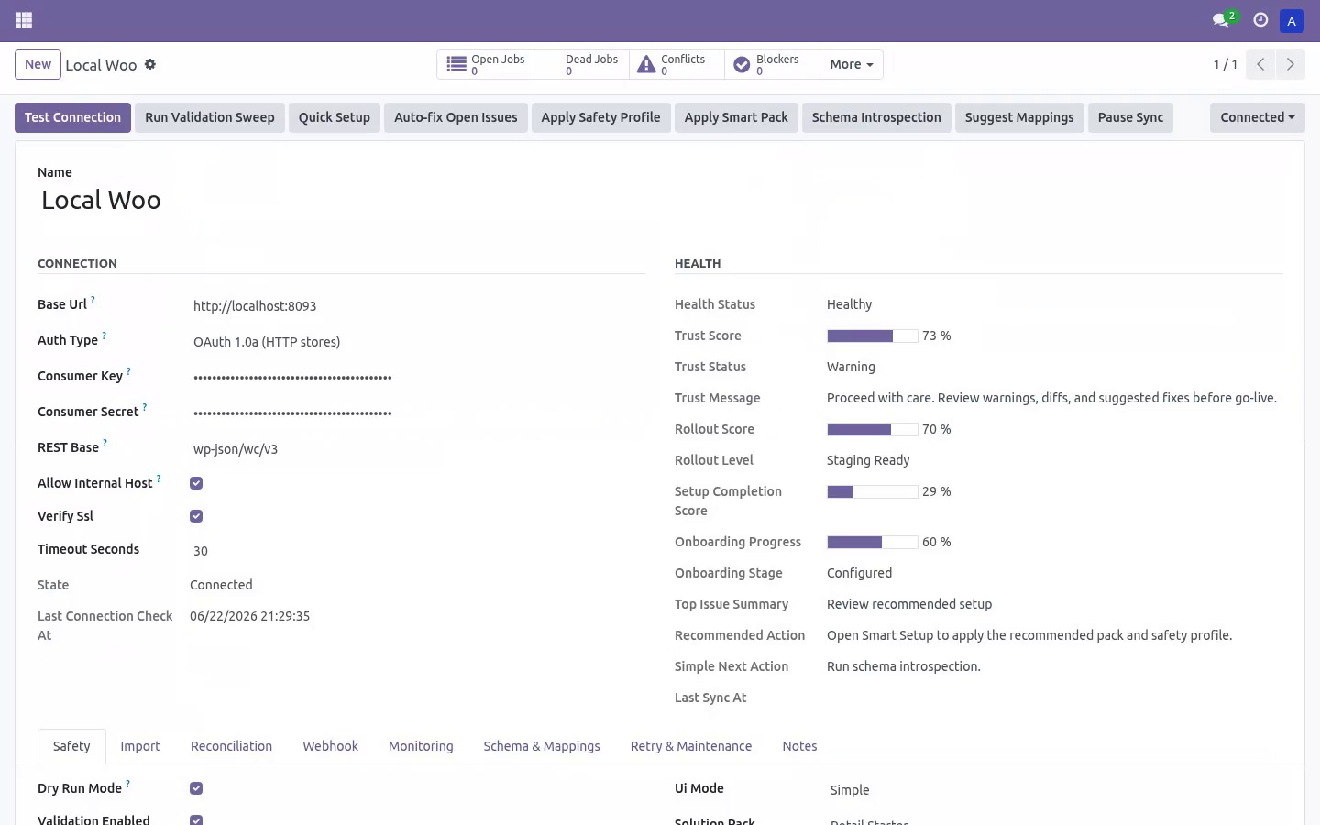
Task: Open the conversations messages icon
Action: [x=1220, y=20]
